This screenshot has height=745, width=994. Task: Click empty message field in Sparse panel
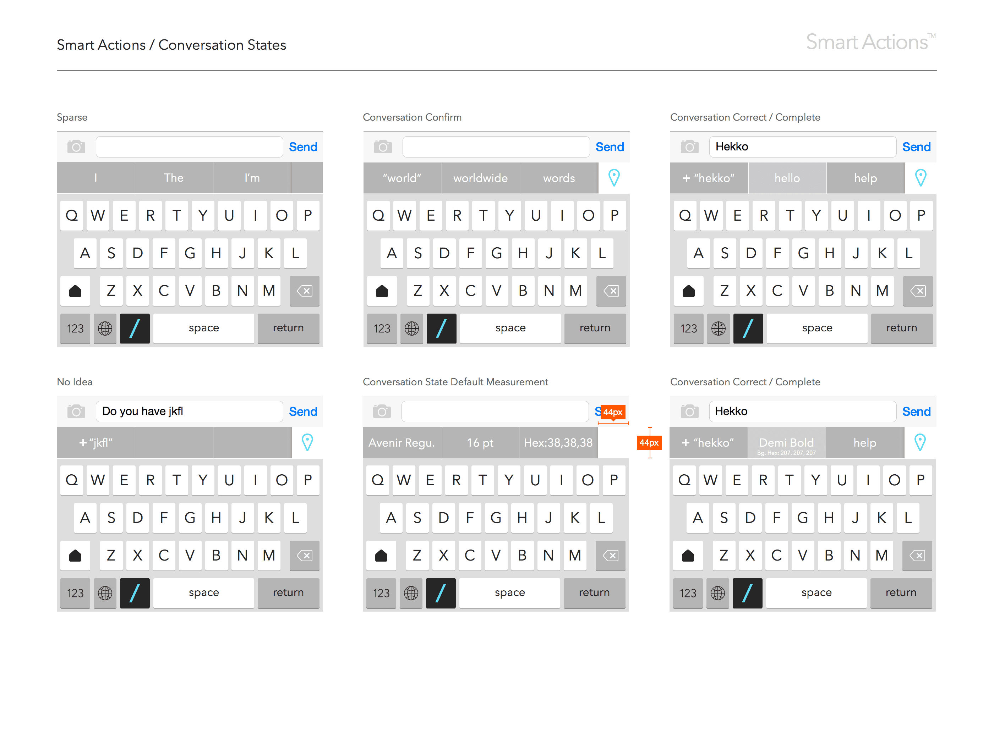pyautogui.click(x=189, y=147)
